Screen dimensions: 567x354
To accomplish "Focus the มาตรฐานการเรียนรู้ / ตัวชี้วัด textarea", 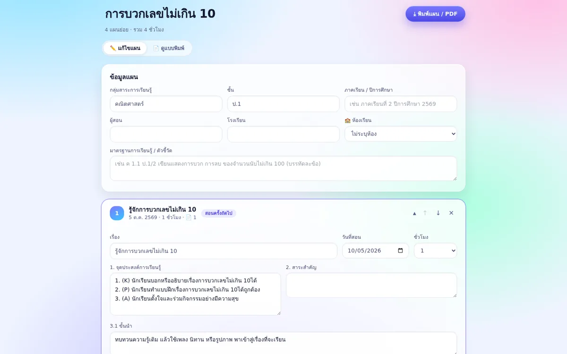I will click(x=283, y=169).
